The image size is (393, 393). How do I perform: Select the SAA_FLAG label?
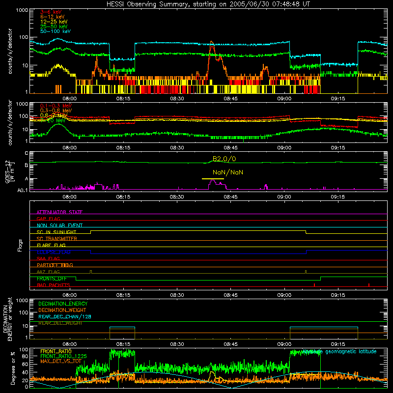48,258
